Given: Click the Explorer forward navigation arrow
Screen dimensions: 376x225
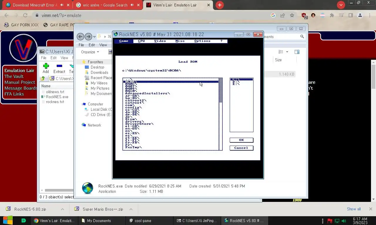Looking at the screenshot, I should pyautogui.click(x=88, y=37).
